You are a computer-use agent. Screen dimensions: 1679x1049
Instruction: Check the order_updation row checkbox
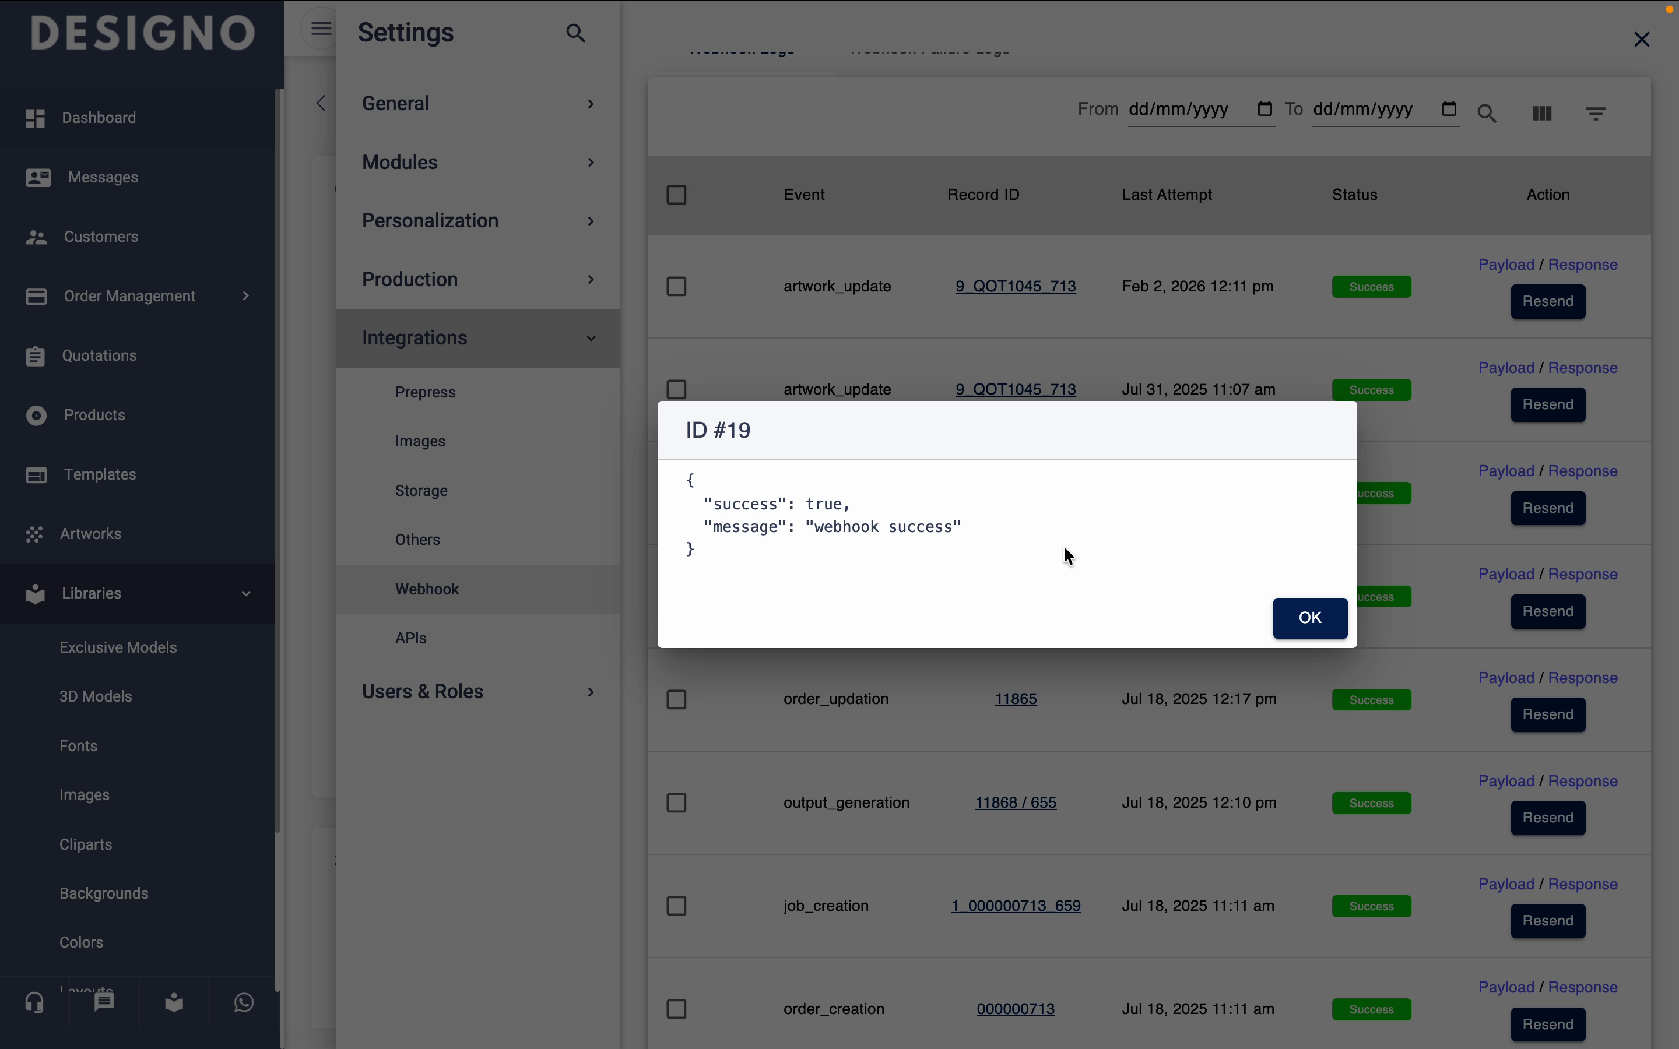(676, 699)
